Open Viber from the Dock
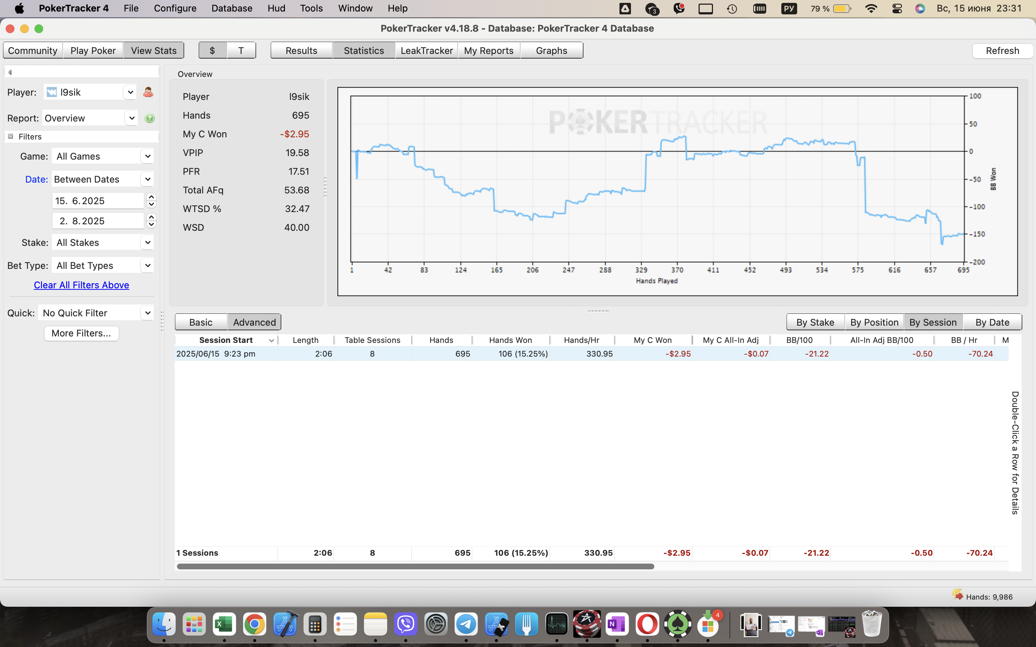Image resolution: width=1036 pixels, height=647 pixels. [406, 624]
